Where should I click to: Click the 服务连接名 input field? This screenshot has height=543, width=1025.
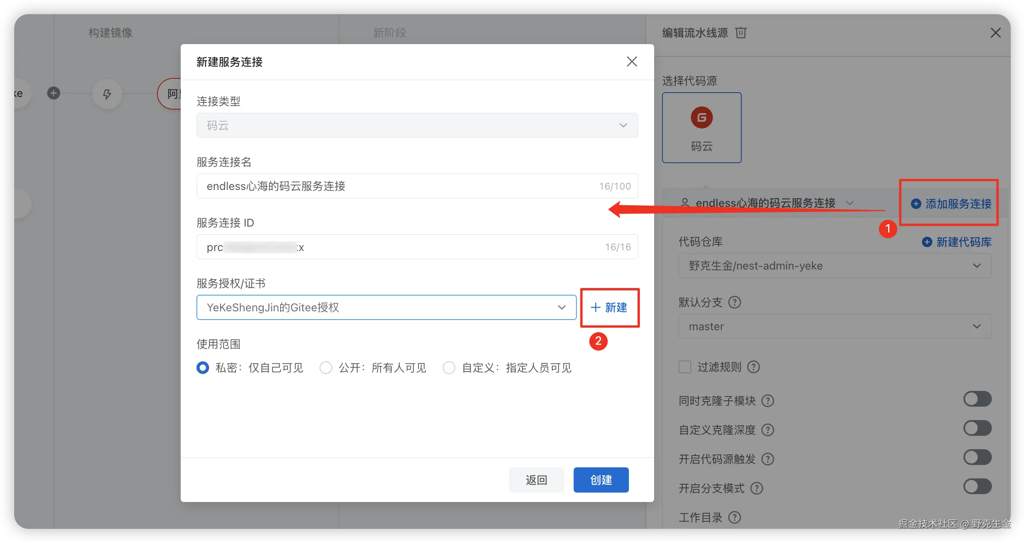coord(398,186)
